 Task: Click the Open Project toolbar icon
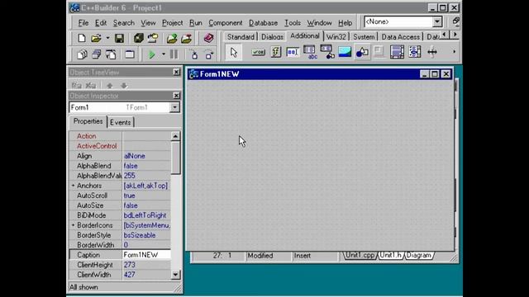(x=152, y=38)
